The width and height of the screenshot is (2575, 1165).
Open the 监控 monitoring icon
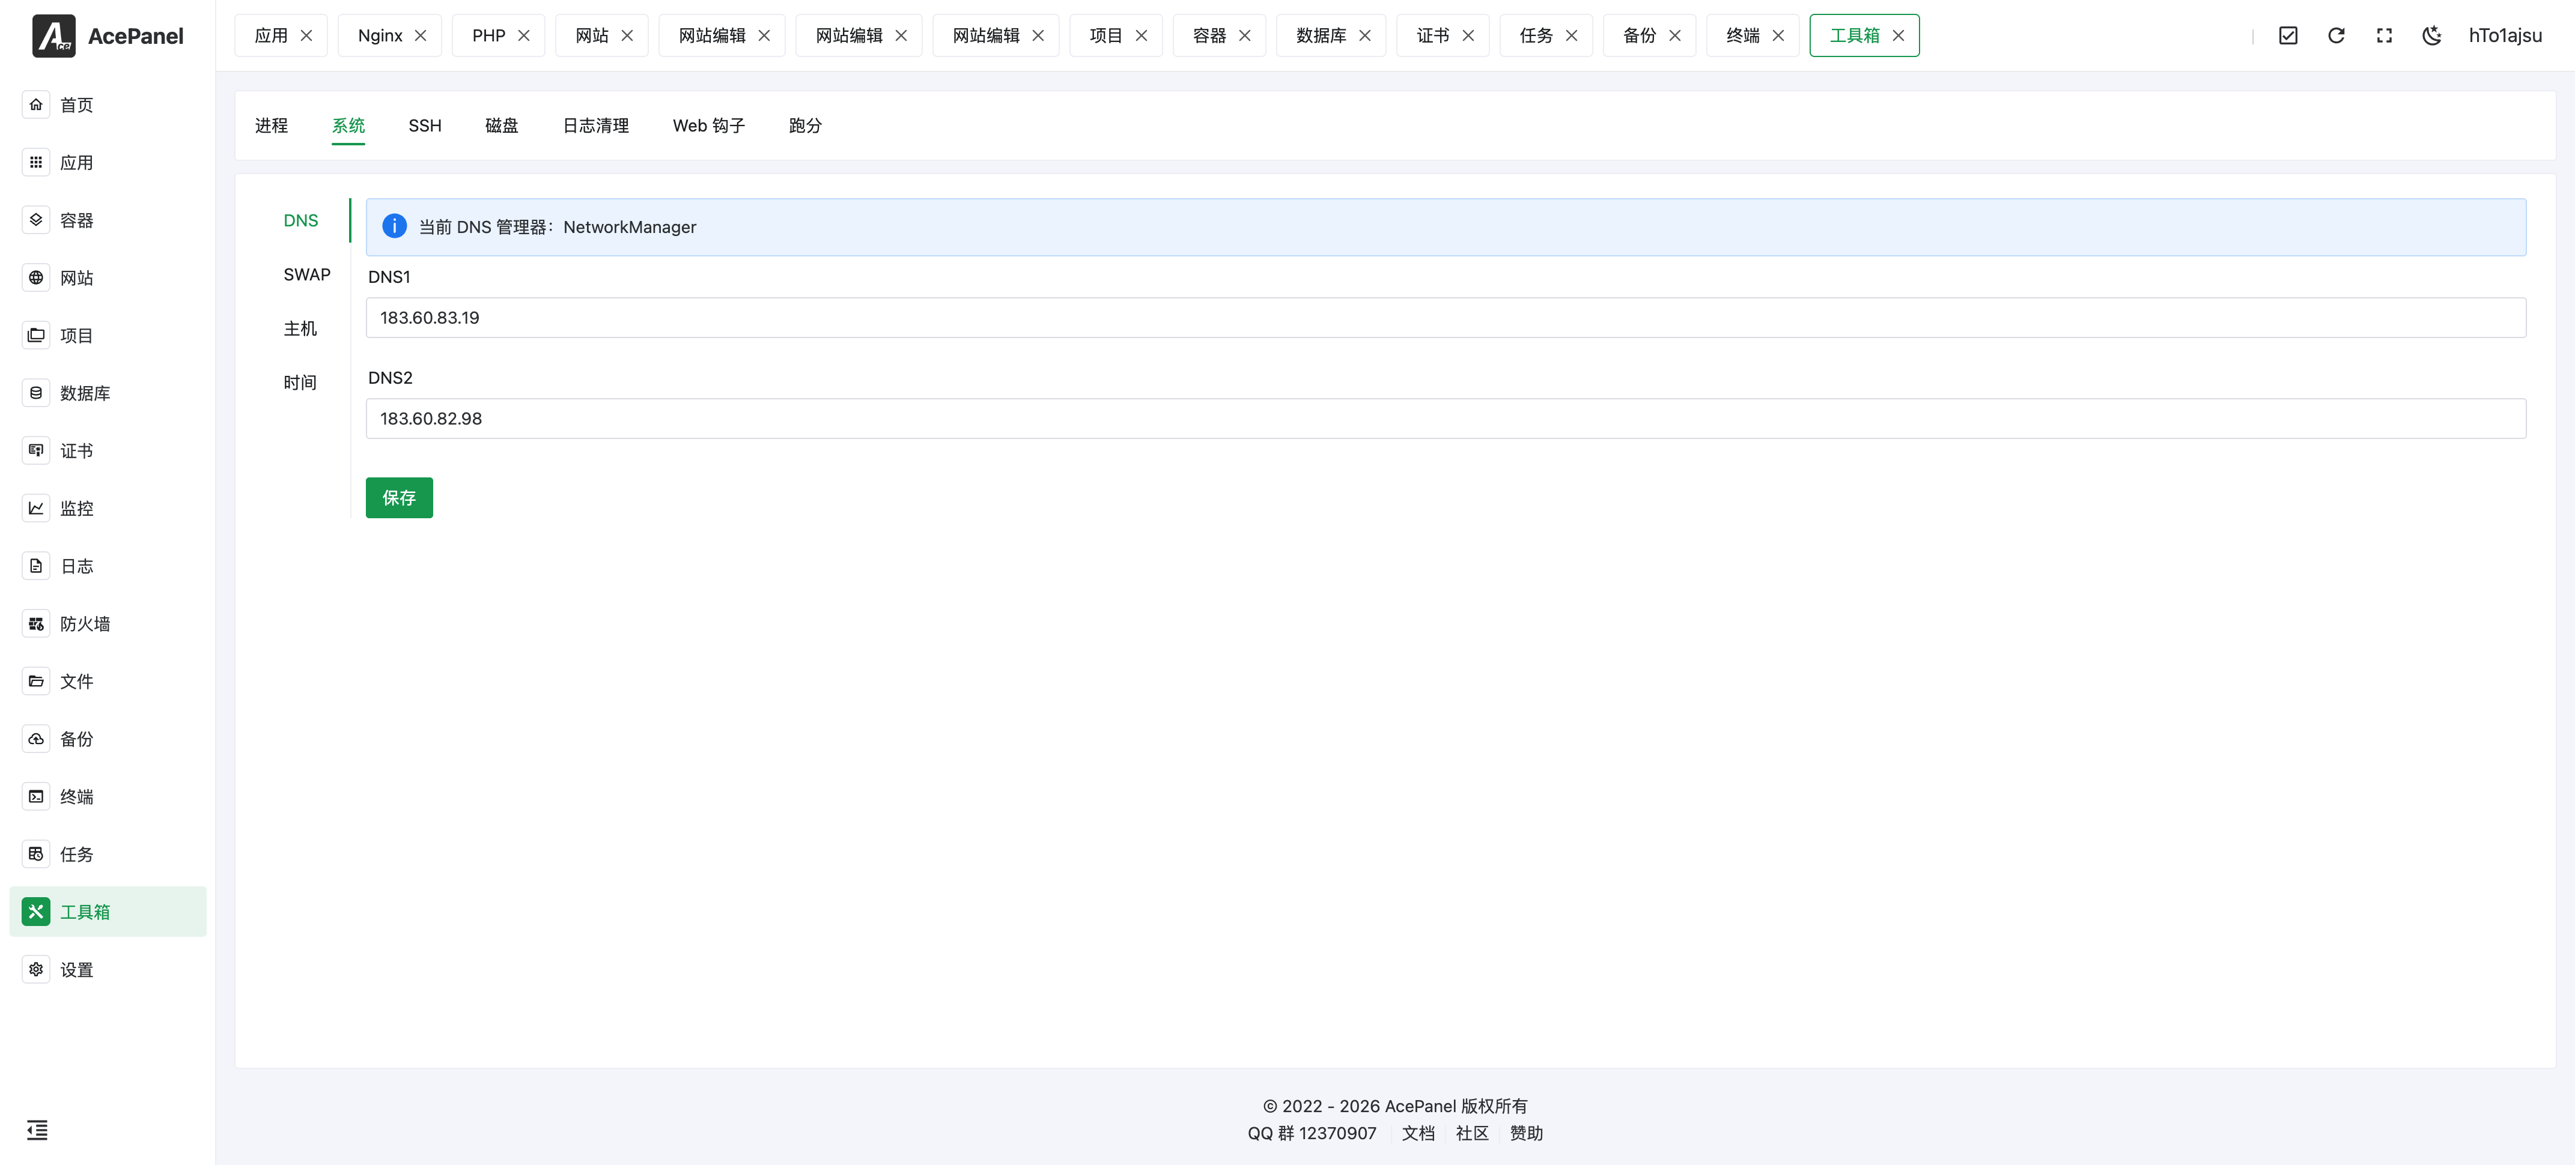(36, 507)
